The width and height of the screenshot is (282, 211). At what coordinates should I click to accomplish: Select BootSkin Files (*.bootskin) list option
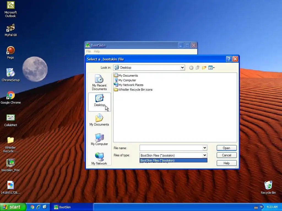(173, 160)
